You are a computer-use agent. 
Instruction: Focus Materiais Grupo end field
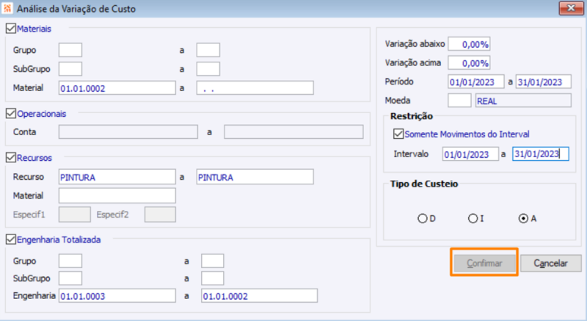(x=208, y=50)
